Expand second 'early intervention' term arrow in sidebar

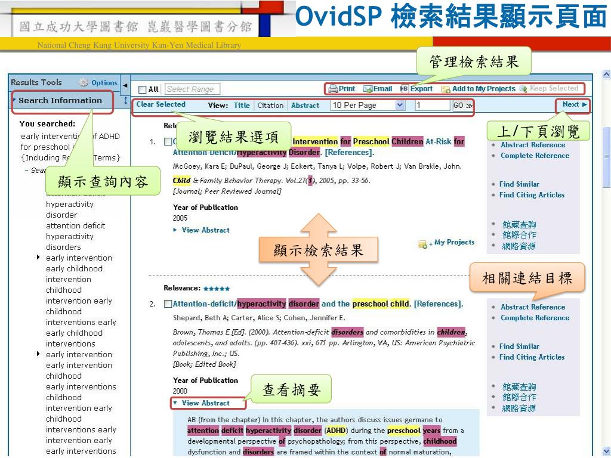pyautogui.click(x=38, y=354)
